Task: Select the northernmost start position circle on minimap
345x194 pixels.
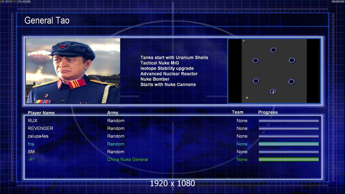Action: coord(273,50)
